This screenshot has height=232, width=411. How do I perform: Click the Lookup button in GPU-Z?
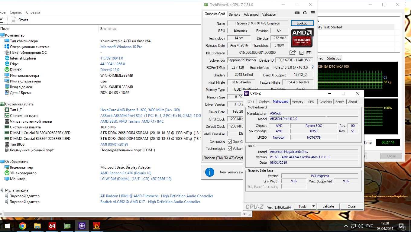302,23
